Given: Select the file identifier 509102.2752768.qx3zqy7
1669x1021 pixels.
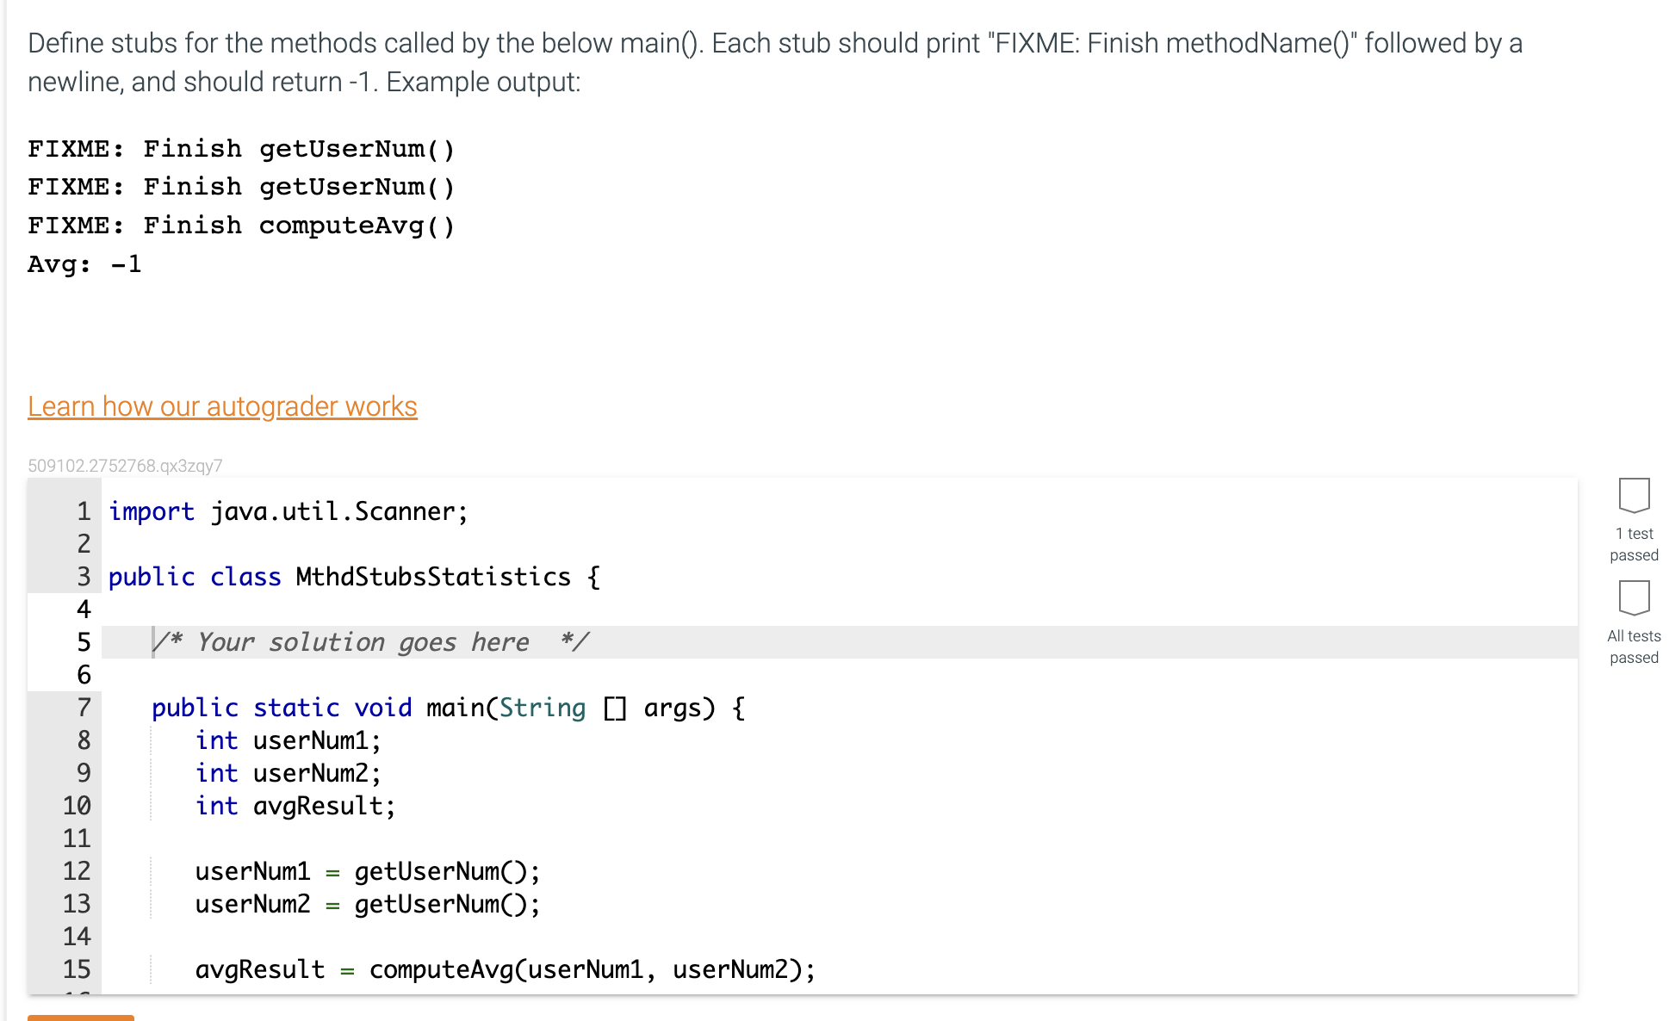Looking at the screenshot, I should (x=125, y=464).
